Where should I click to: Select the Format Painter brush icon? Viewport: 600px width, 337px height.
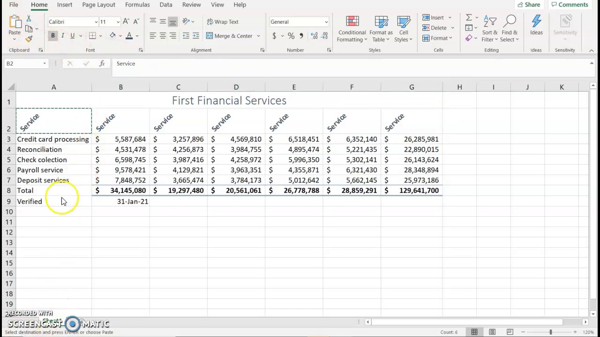click(29, 39)
